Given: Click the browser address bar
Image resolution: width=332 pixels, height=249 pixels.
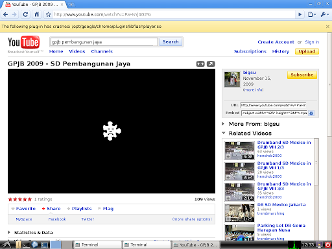Looking at the screenshot, I should [174, 14].
